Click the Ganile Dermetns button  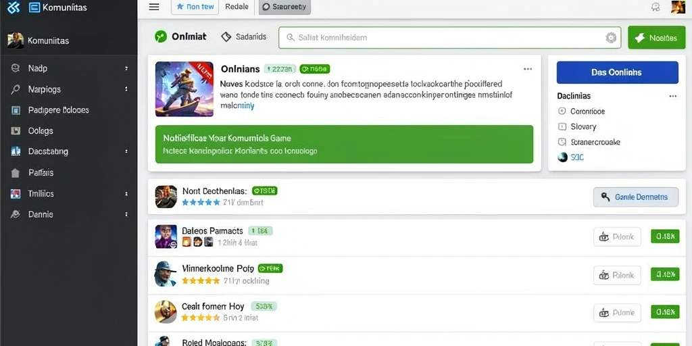pos(635,197)
